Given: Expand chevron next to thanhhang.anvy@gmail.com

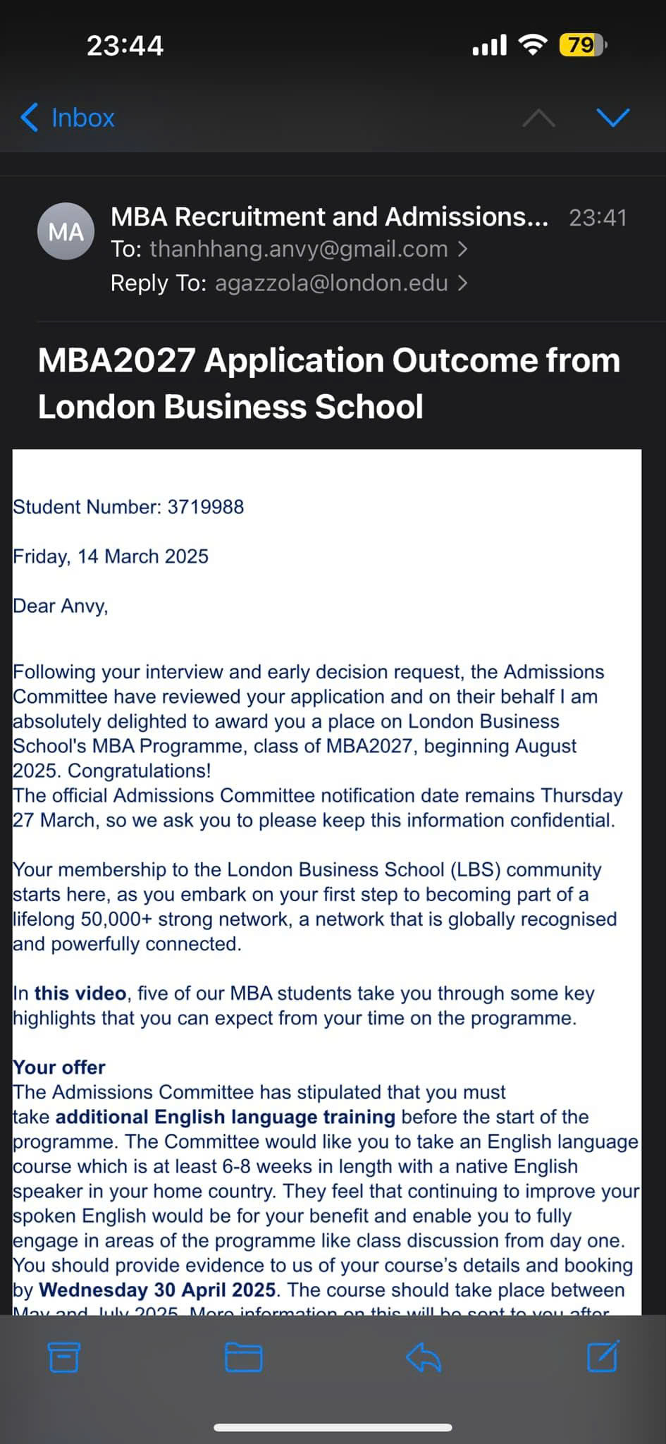Looking at the screenshot, I should pyautogui.click(x=463, y=249).
